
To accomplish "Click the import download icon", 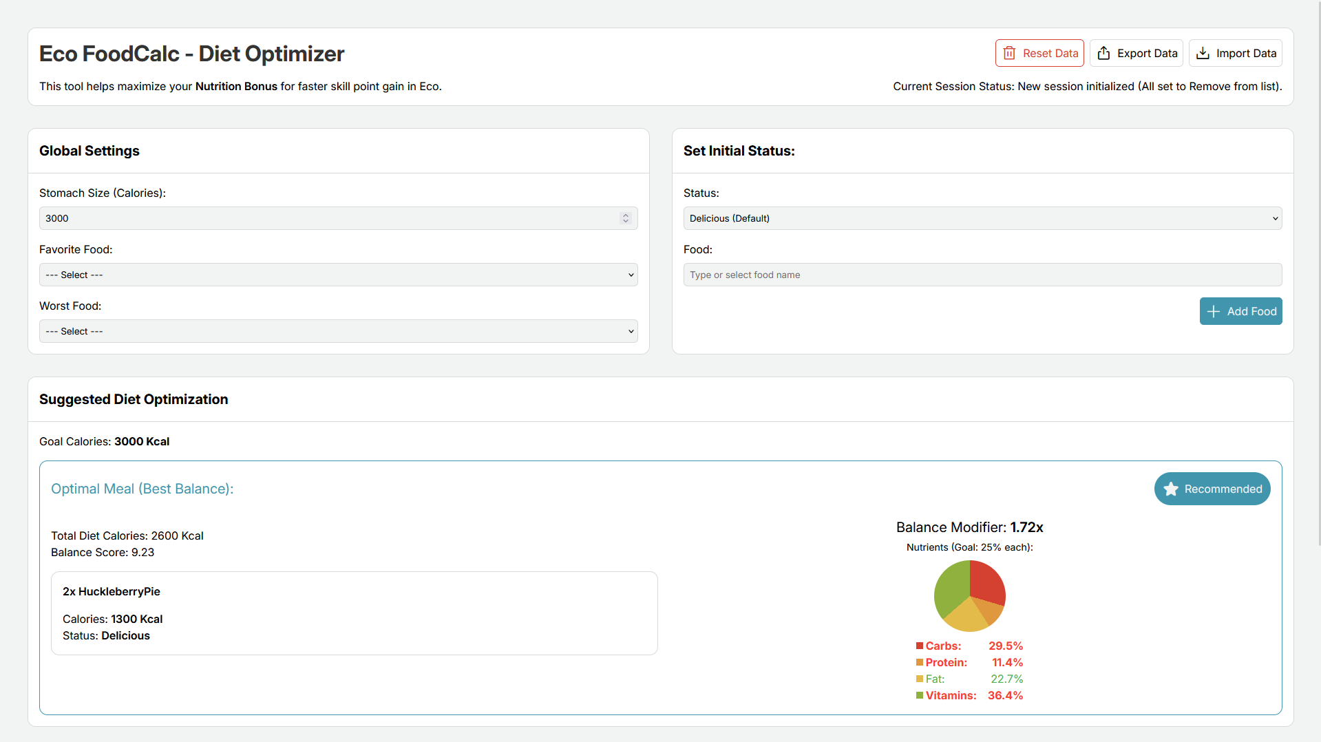I will pos(1203,53).
